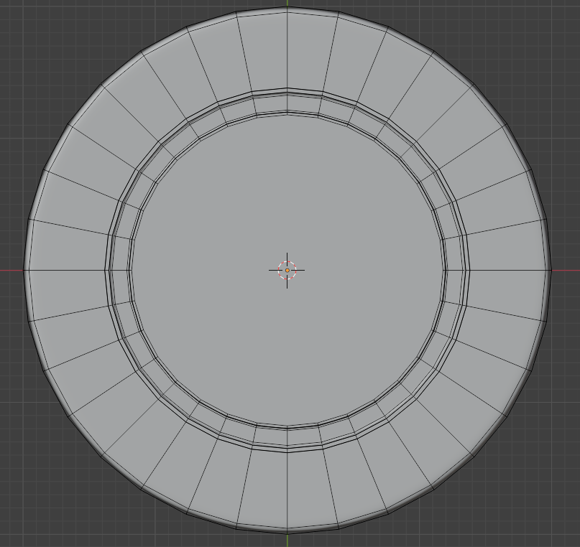
Task: Select the top outer ring face right of center
Action: (313, 54)
